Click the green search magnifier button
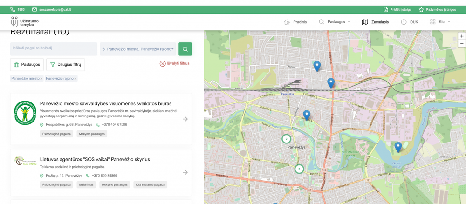This screenshot has width=466, height=204. pyautogui.click(x=185, y=49)
